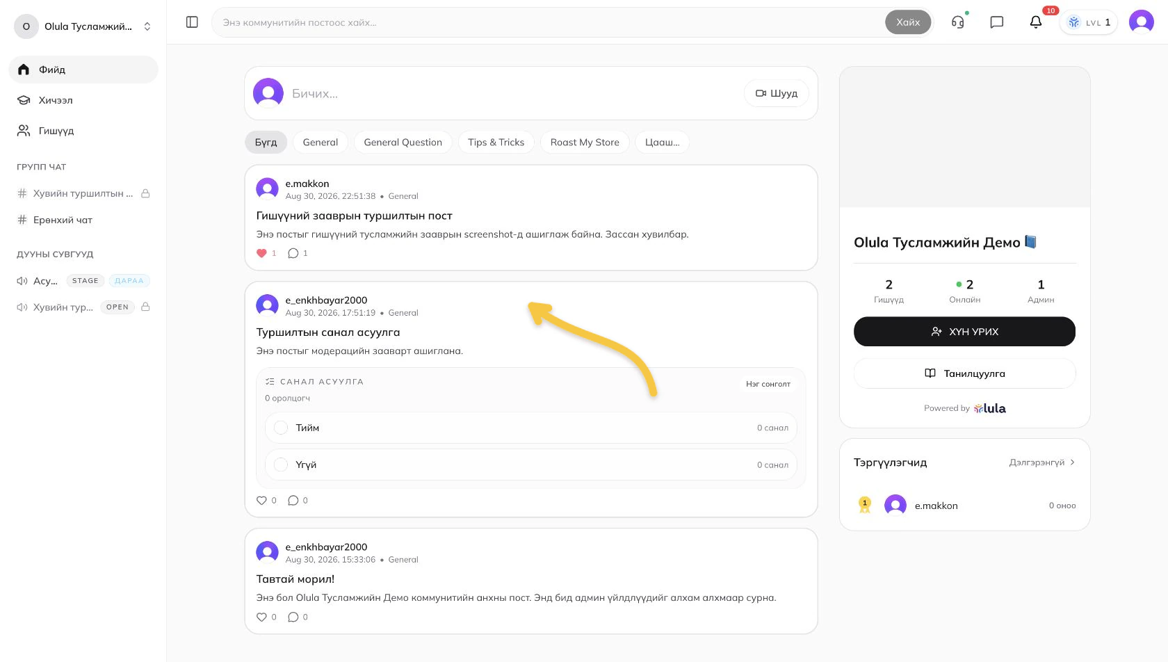Toggle the sidebar panel icon
1168x662 pixels.
(192, 22)
